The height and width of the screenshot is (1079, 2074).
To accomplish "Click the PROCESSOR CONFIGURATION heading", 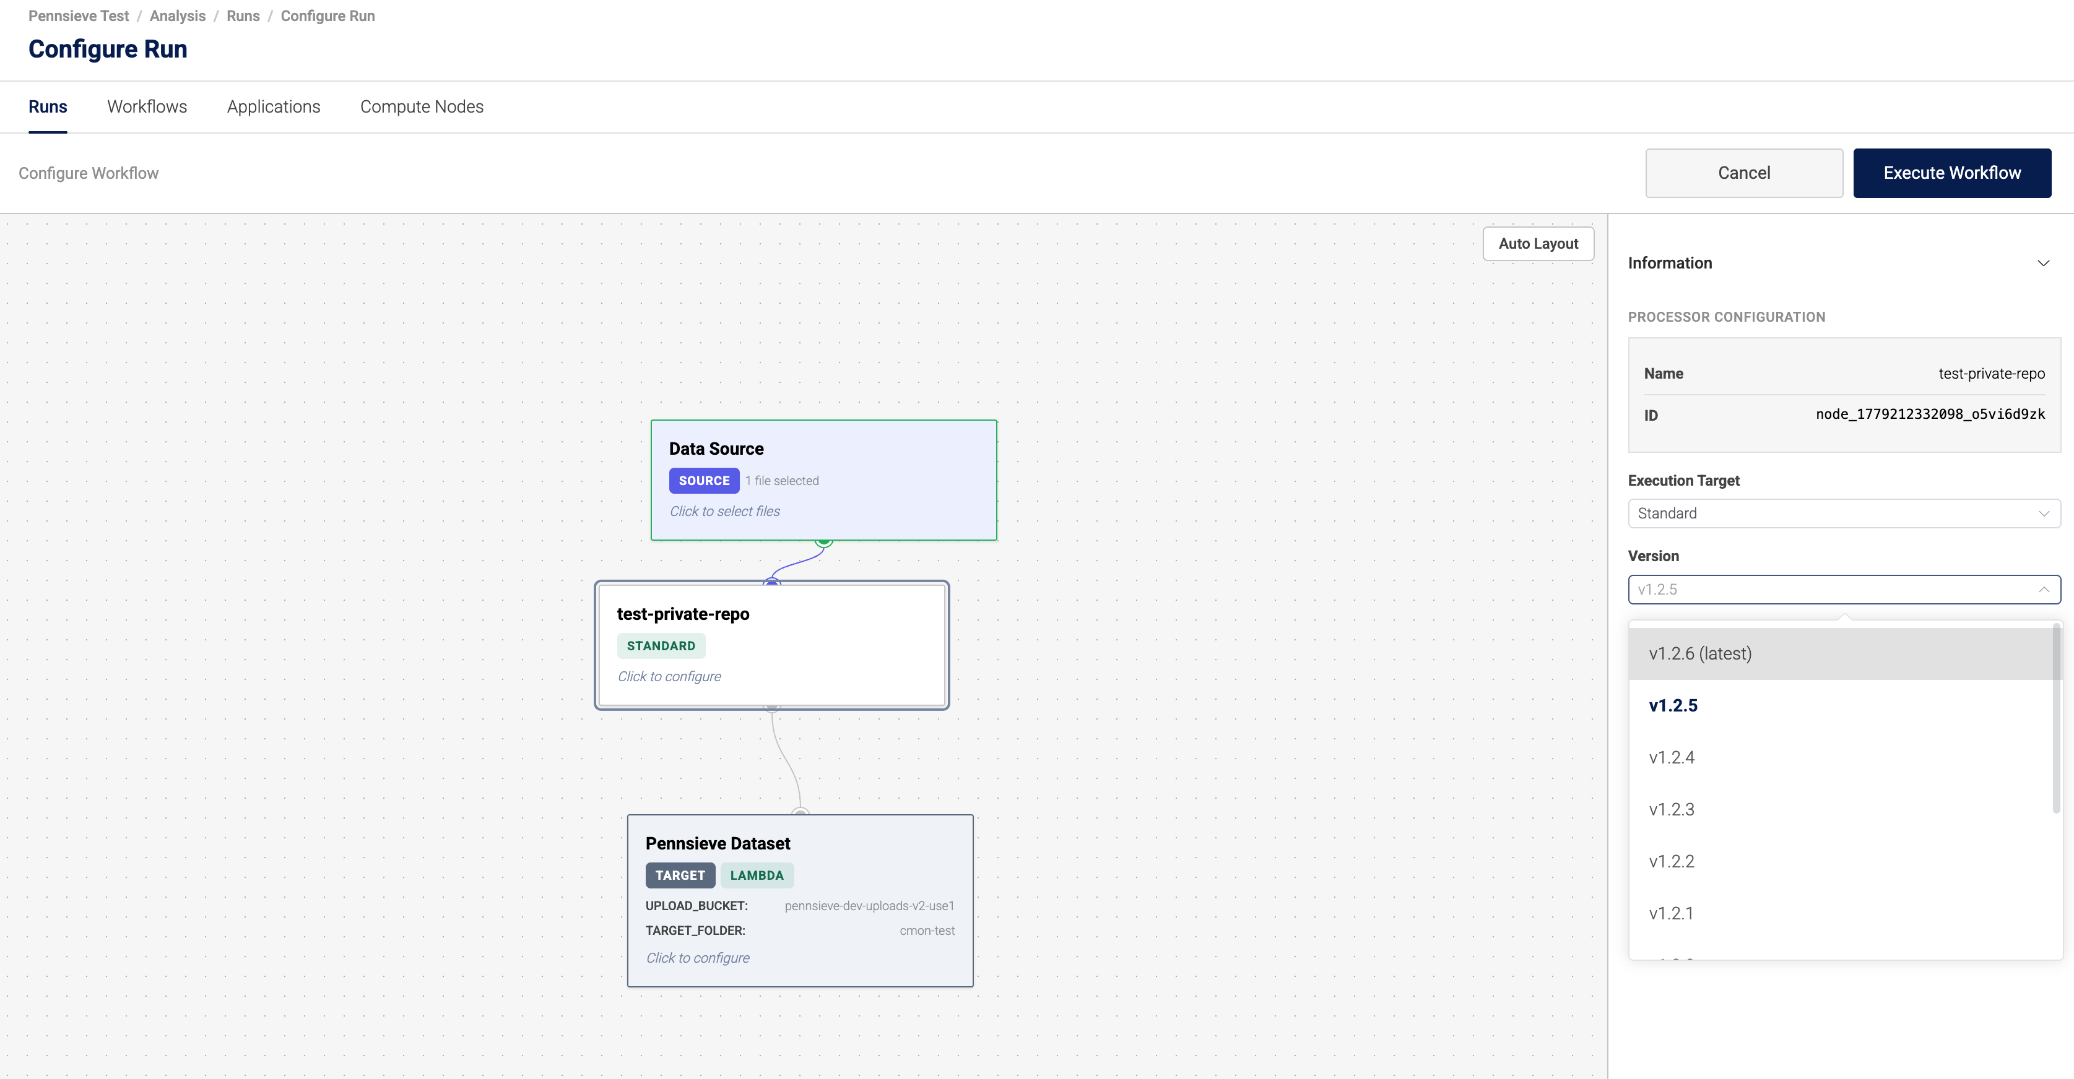I will click(1726, 317).
